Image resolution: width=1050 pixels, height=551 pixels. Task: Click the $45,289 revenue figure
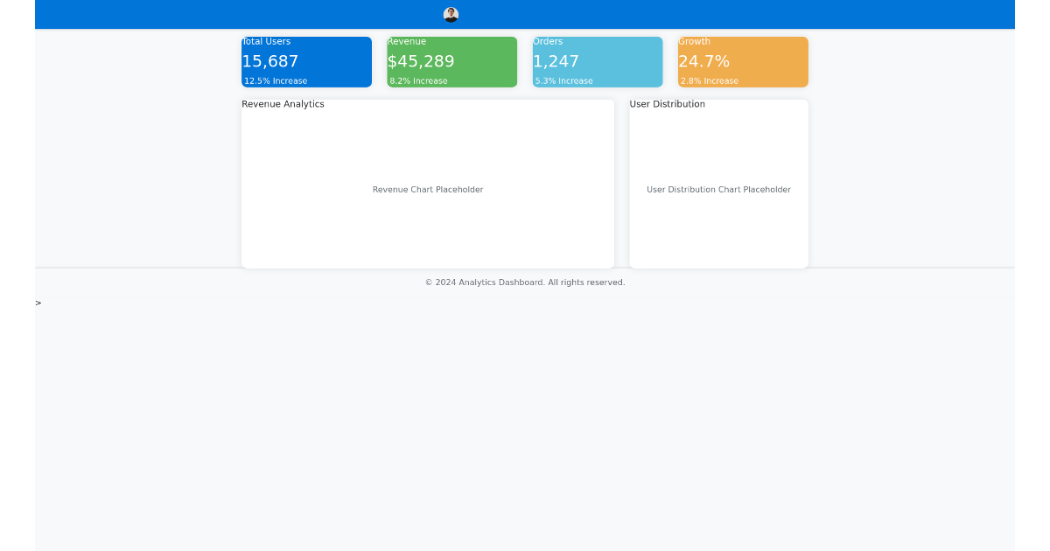click(421, 61)
